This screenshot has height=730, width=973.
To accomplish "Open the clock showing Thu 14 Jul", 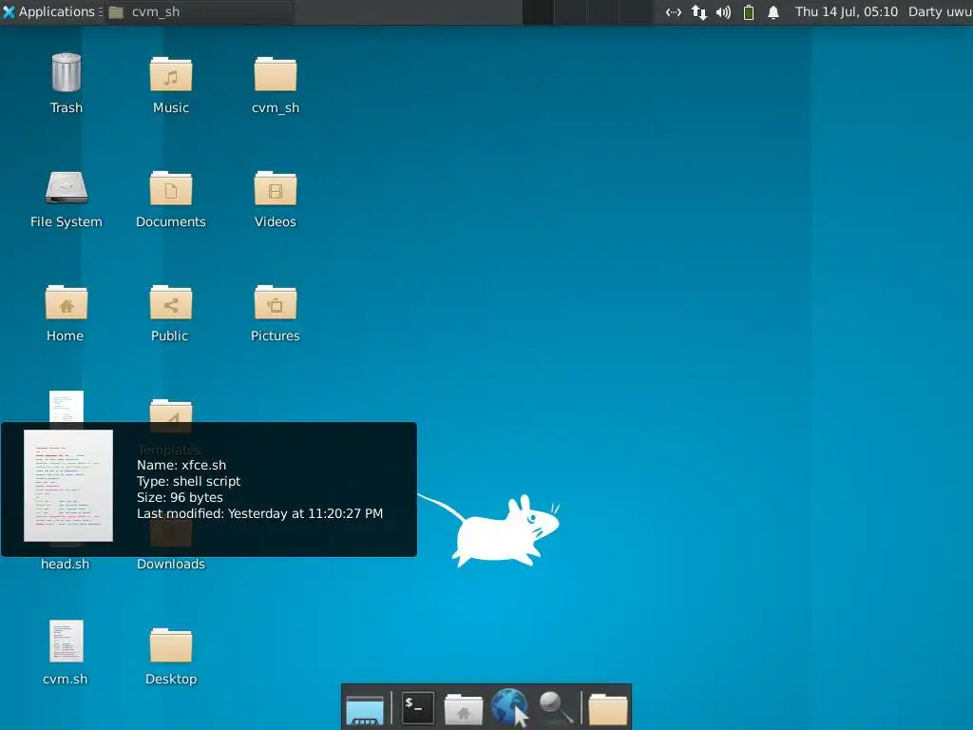I will (x=847, y=11).
